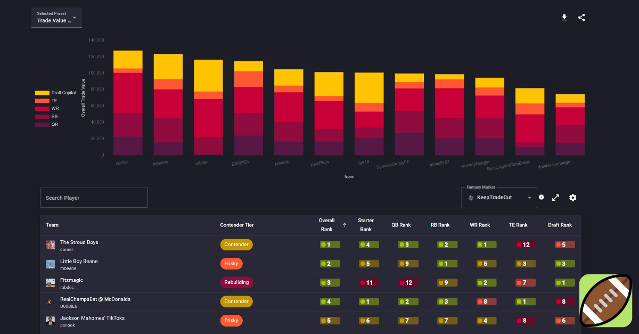This screenshot has height=334, width=639.
Task: Click the download chart icon
Action: (564, 18)
